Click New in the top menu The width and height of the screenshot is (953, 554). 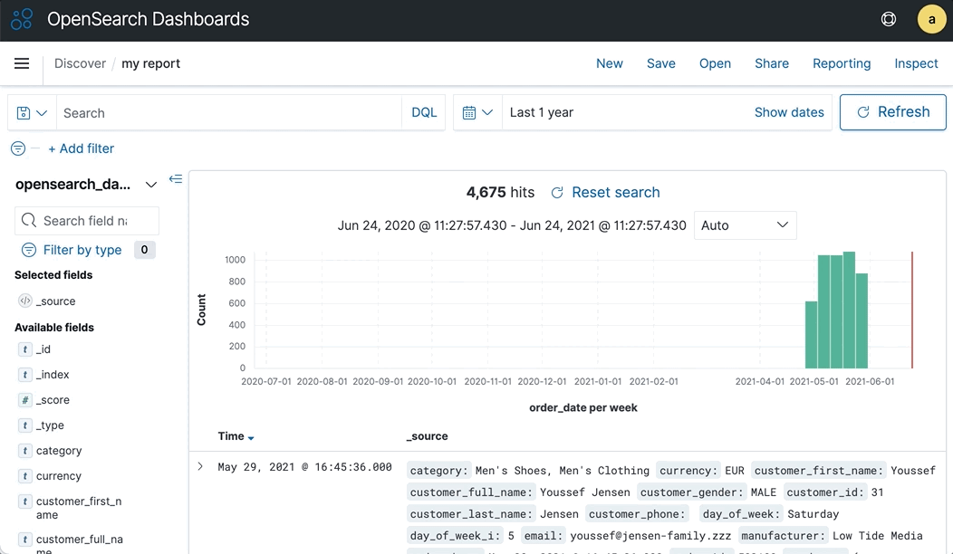[610, 63]
